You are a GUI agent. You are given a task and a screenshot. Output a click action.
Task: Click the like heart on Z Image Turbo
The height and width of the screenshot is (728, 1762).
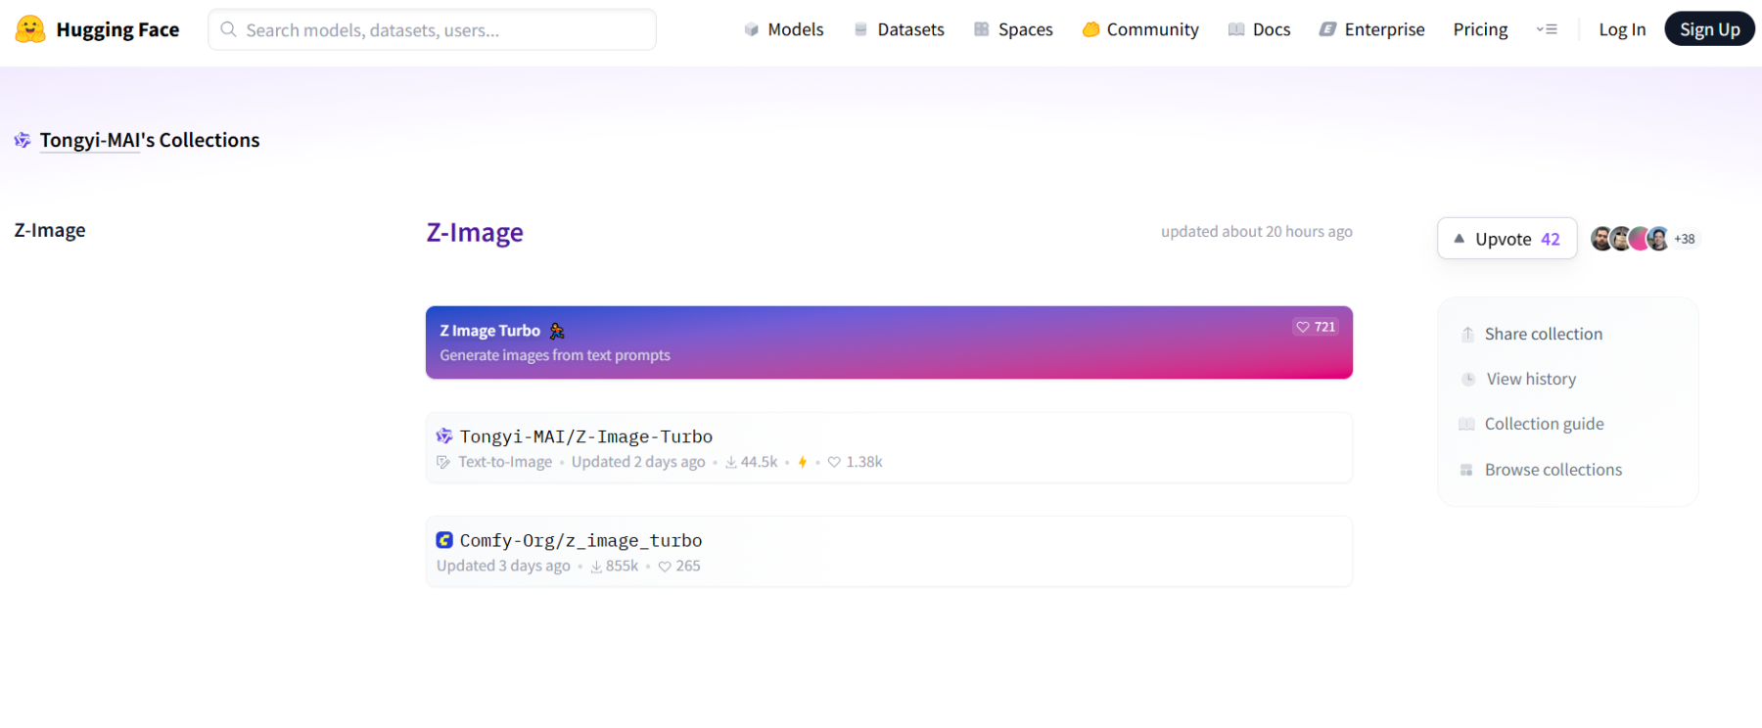pos(1303,327)
